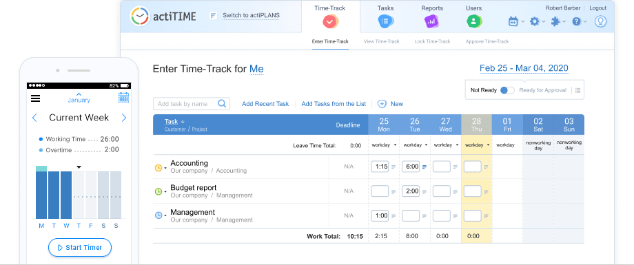Screen dimensions: 634x265
Task: Tap the phone calendar icon
Action: 124,97
